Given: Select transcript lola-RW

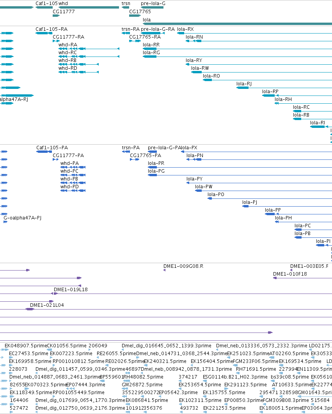Looking at the screenshot, I should (200, 68).
